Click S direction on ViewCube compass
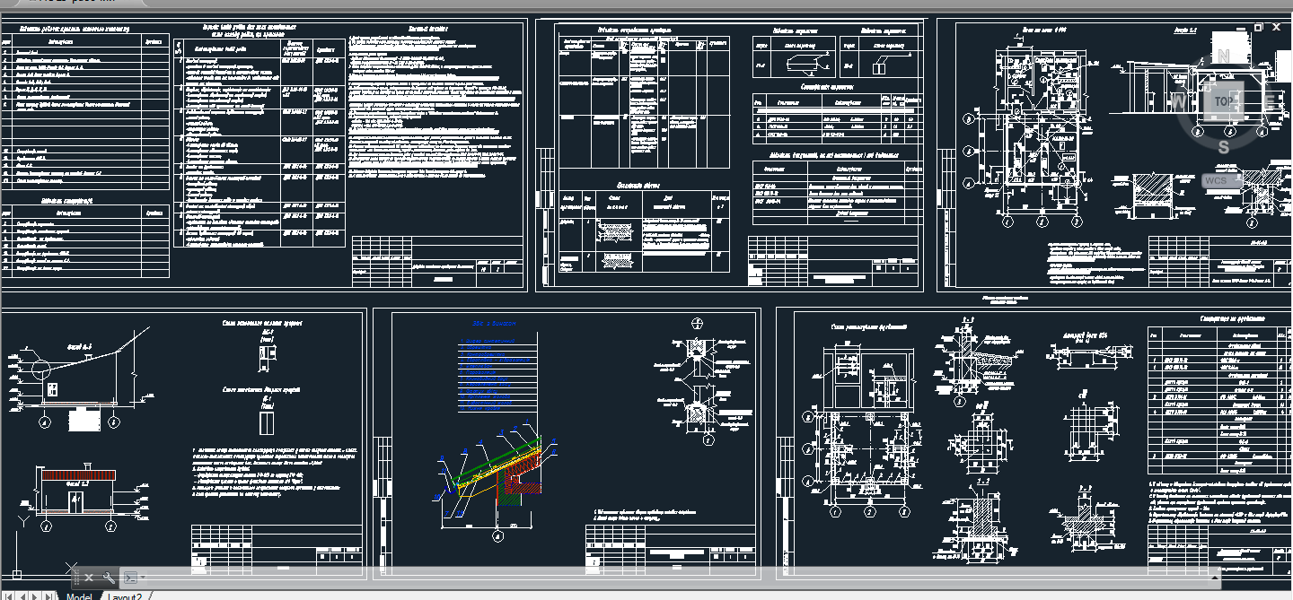The width and height of the screenshot is (1293, 600). point(1224,147)
